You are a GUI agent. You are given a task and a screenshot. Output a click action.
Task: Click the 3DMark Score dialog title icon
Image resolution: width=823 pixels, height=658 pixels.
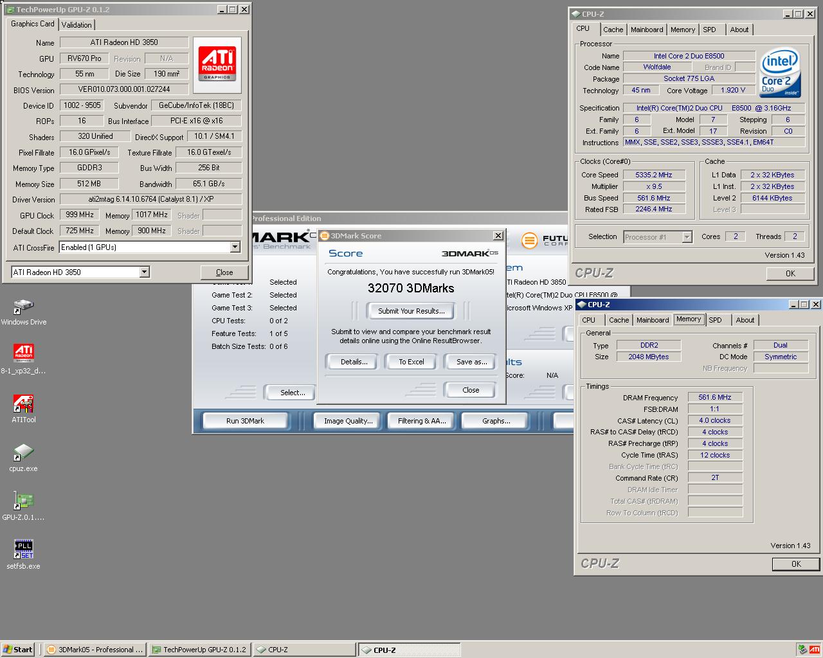pyautogui.click(x=325, y=236)
